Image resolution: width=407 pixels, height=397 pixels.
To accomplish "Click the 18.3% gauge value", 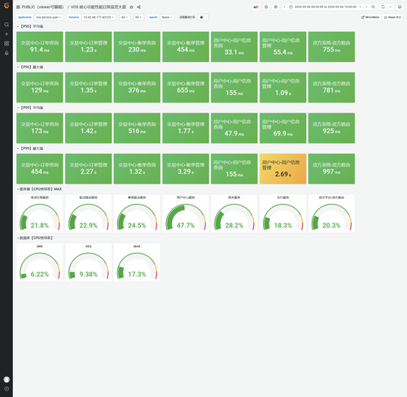I will (282, 226).
